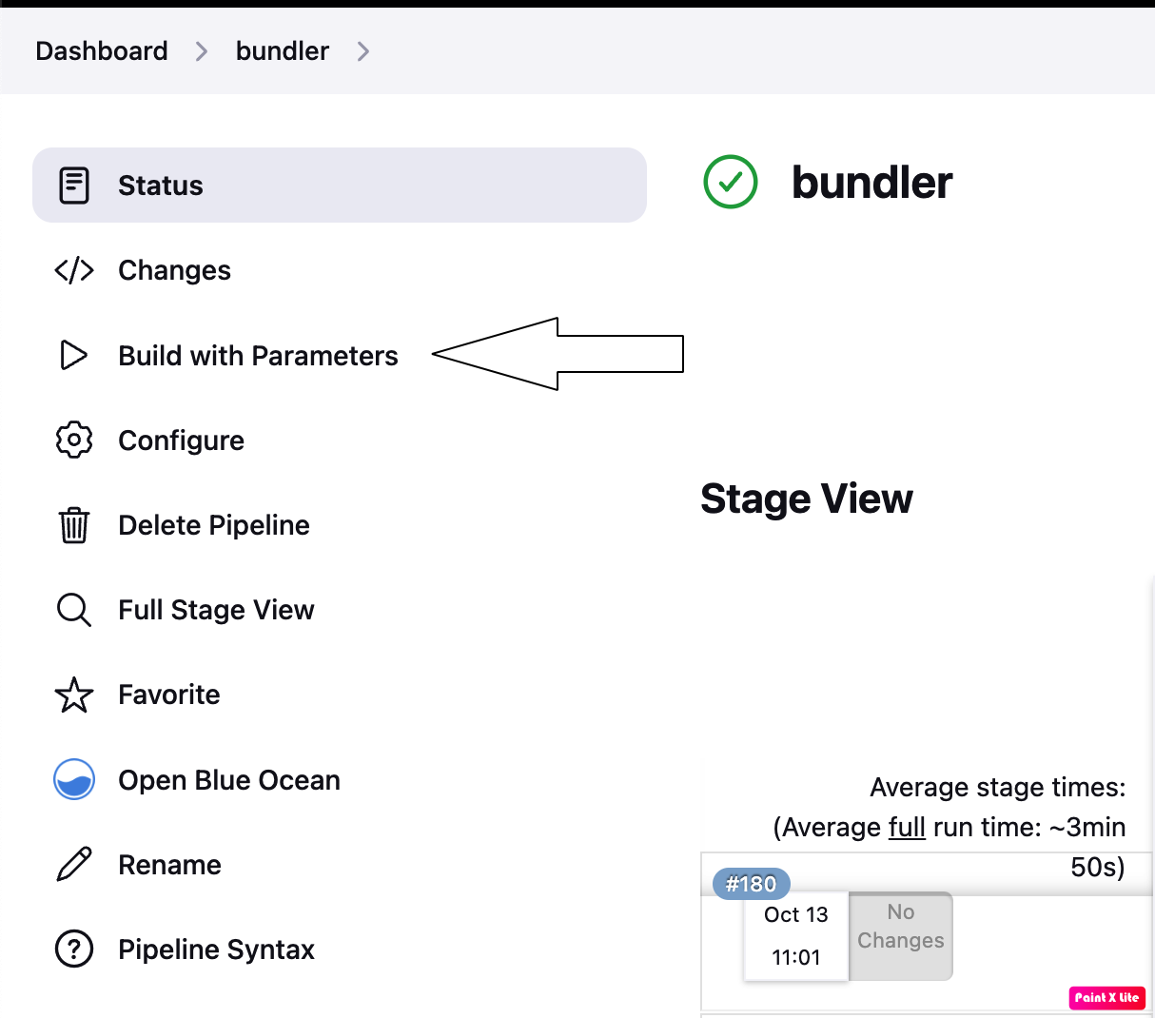Select the Status document icon
The image size is (1155, 1018).
pos(75,185)
